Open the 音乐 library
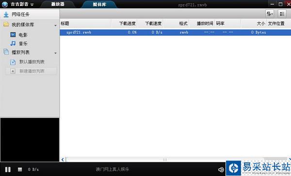The width and height of the screenshot is (291, 176). pos(23,44)
